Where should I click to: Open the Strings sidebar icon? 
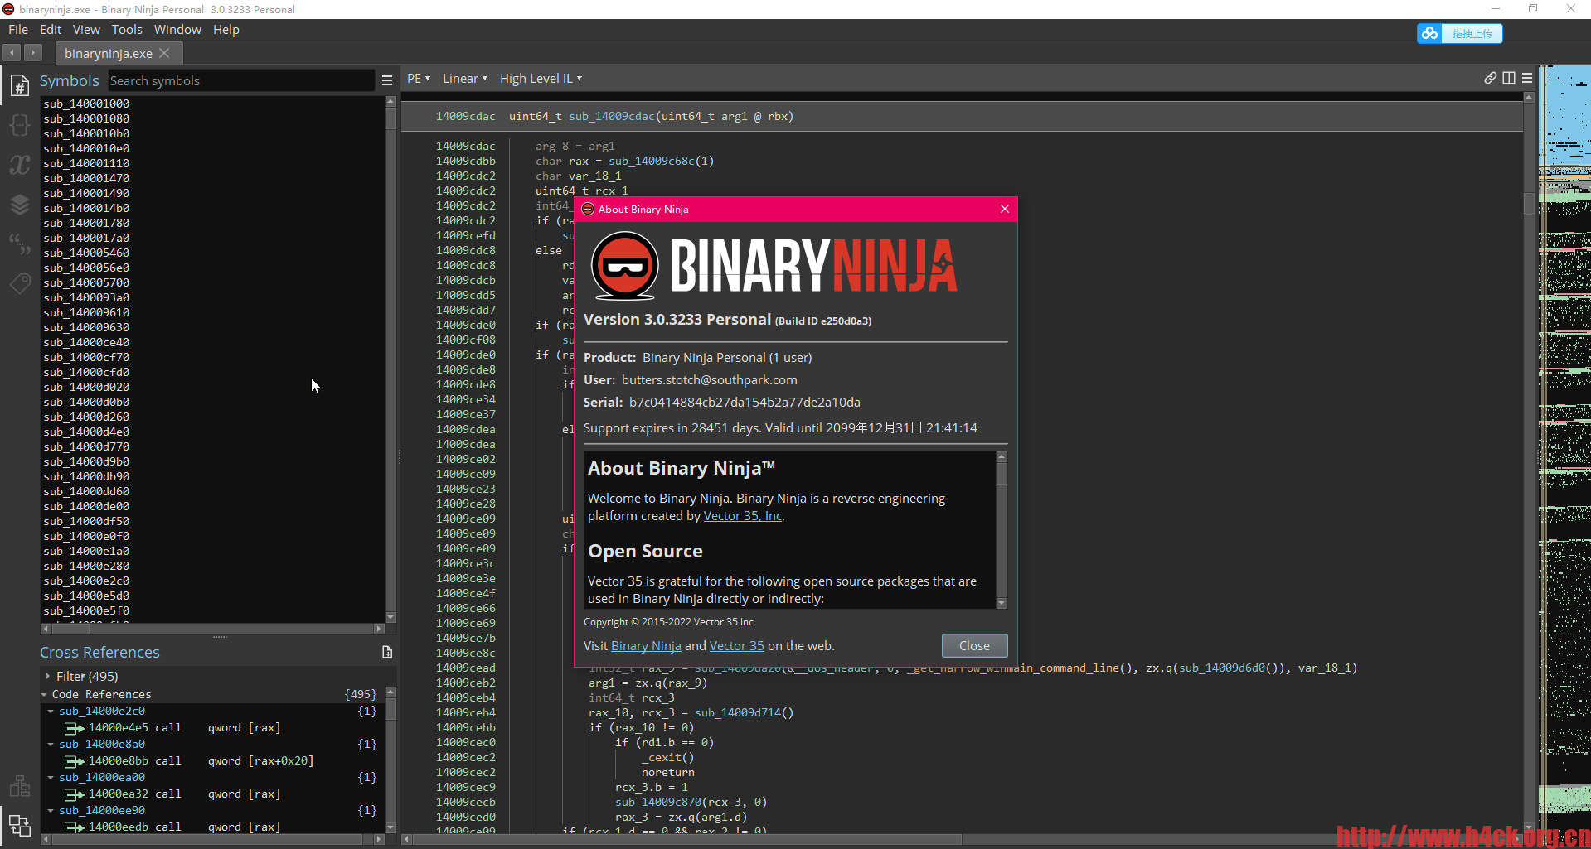(x=19, y=244)
